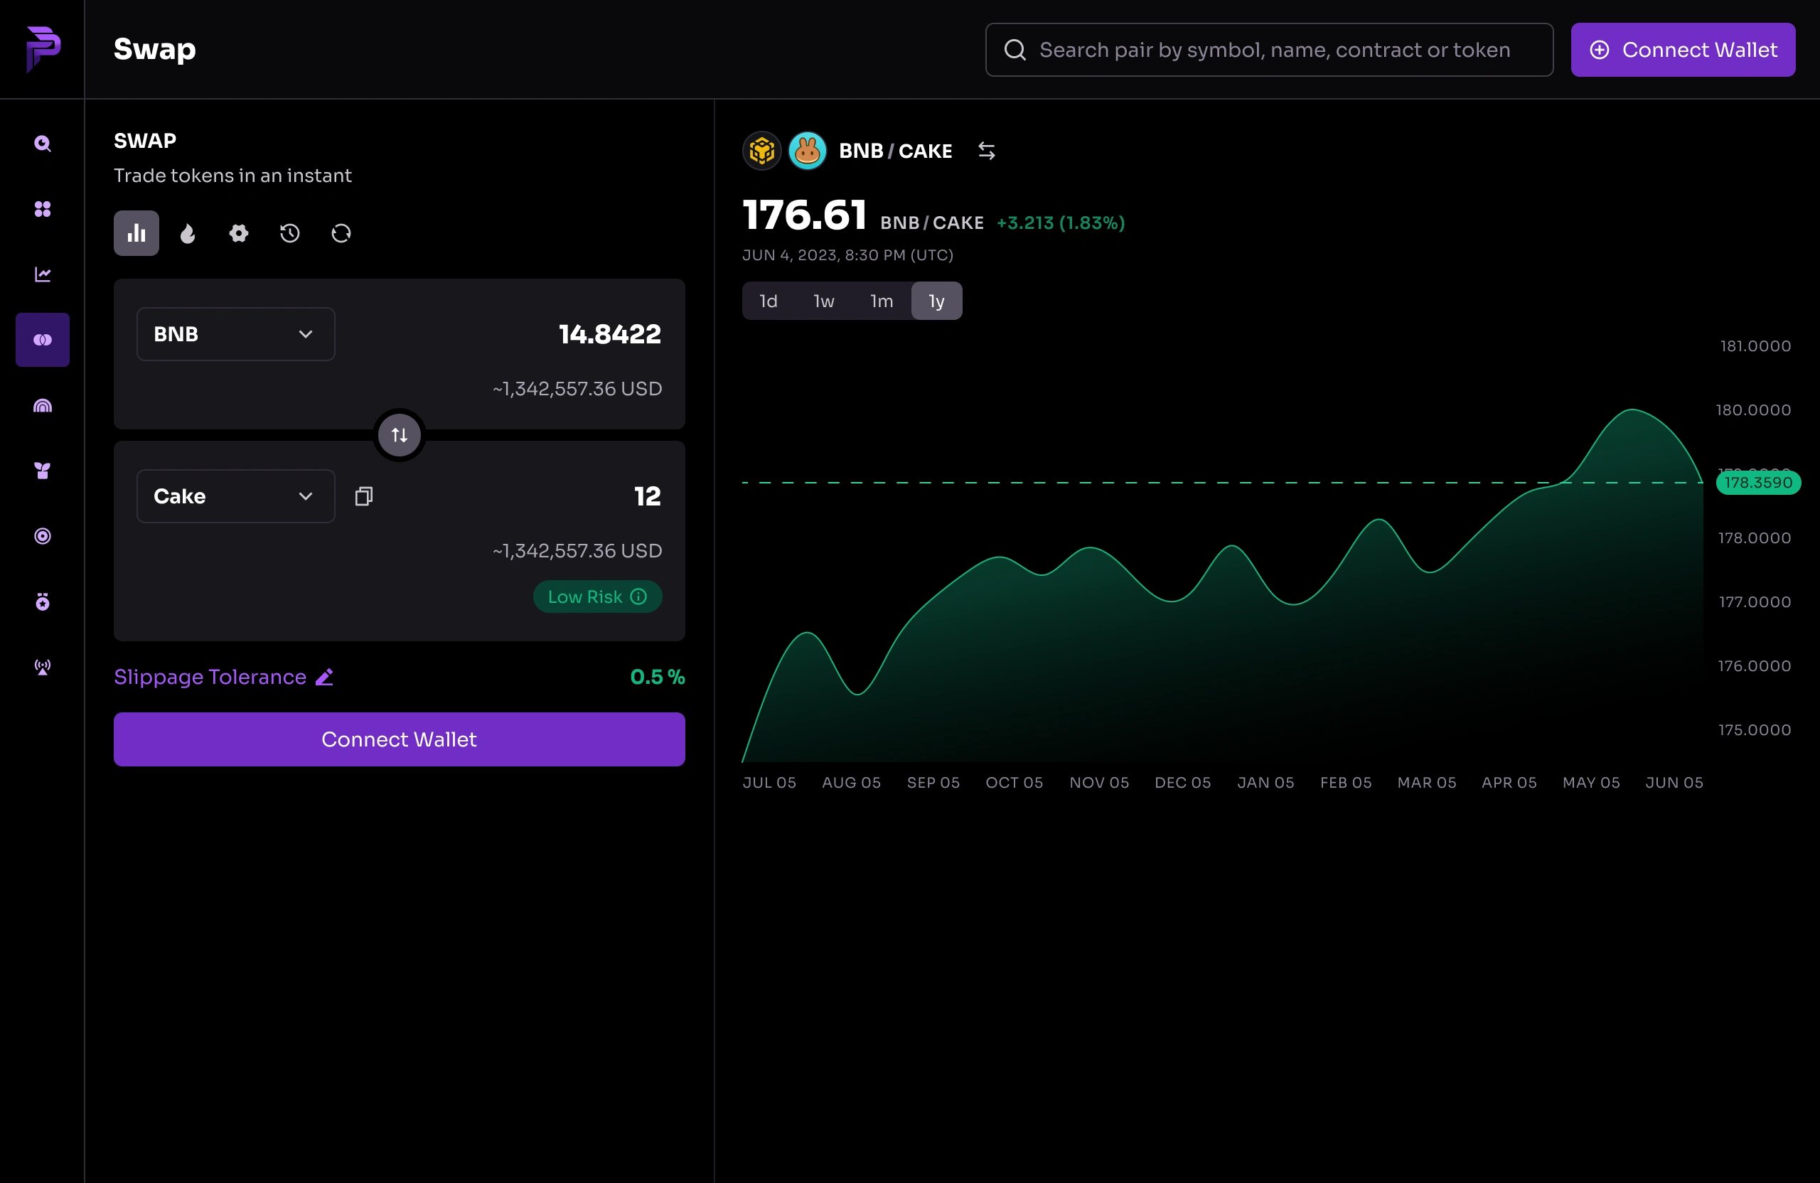Viewport: 1820px width, 1183px height.
Task: Open the BNB token dropdown
Action: [235, 334]
